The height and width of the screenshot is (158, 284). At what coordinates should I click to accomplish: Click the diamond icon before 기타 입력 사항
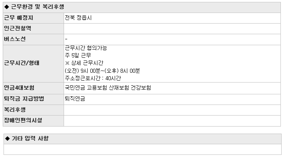[7, 139]
